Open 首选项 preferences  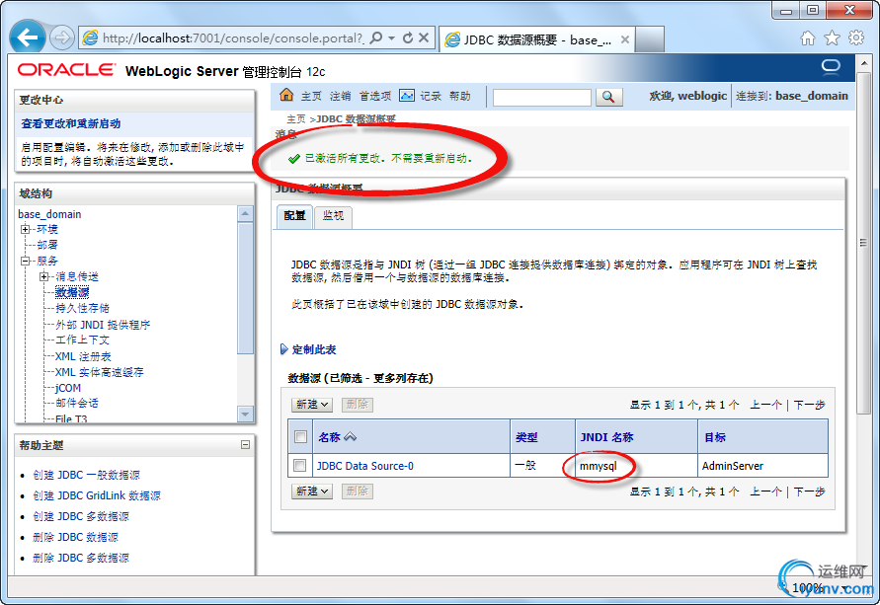pyautogui.click(x=375, y=97)
